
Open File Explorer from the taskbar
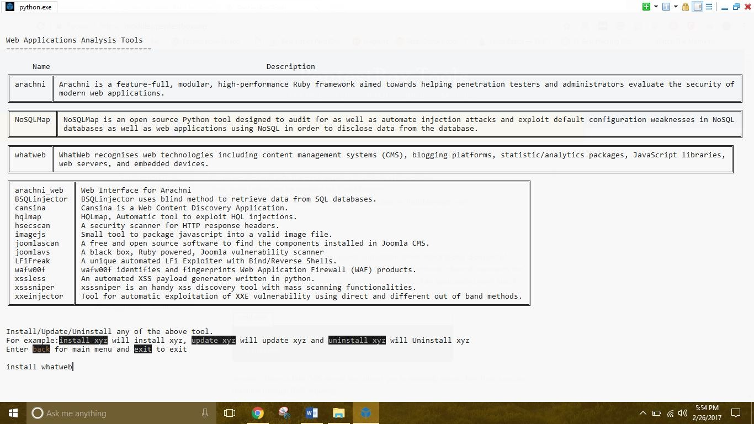[338, 413]
